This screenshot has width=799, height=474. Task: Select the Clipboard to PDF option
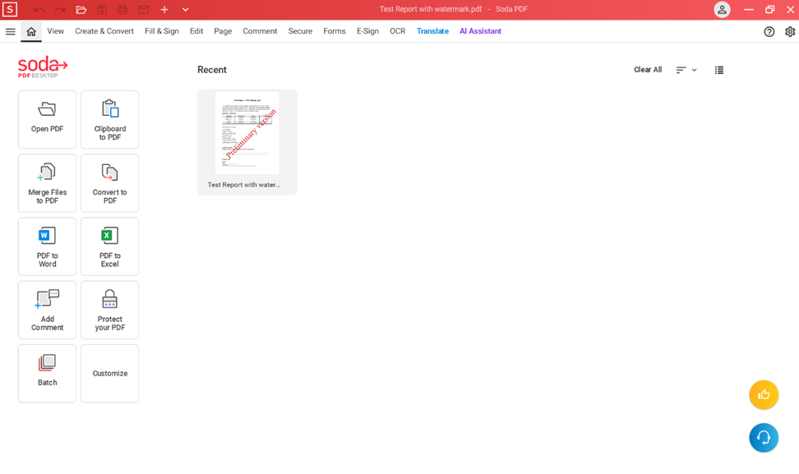pyautogui.click(x=109, y=119)
